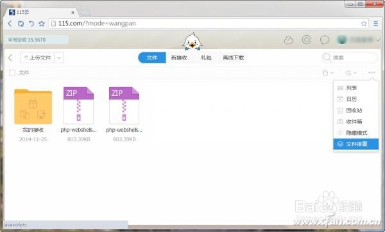Open a new browser tab
The width and height of the screenshot is (385, 232).
point(85,13)
